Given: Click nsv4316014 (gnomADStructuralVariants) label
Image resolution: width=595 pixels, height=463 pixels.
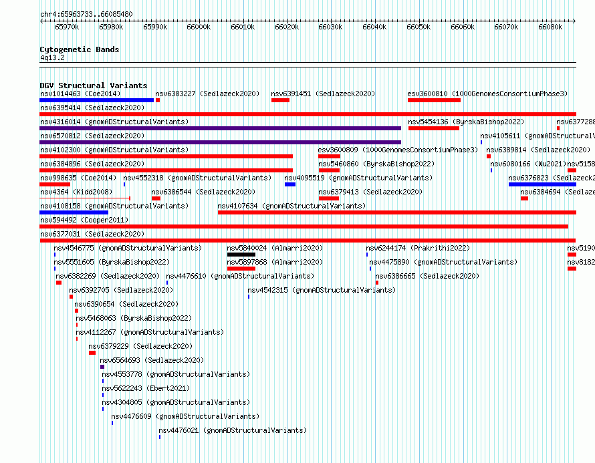Looking at the screenshot, I should tap(114, 122).
